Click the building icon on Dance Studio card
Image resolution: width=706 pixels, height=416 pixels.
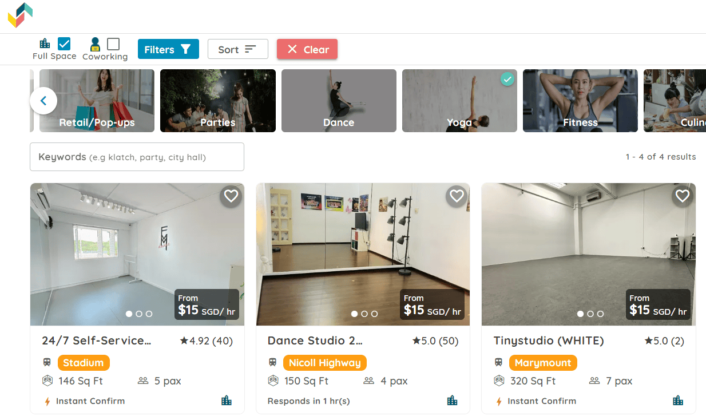[x=452, y=401]
